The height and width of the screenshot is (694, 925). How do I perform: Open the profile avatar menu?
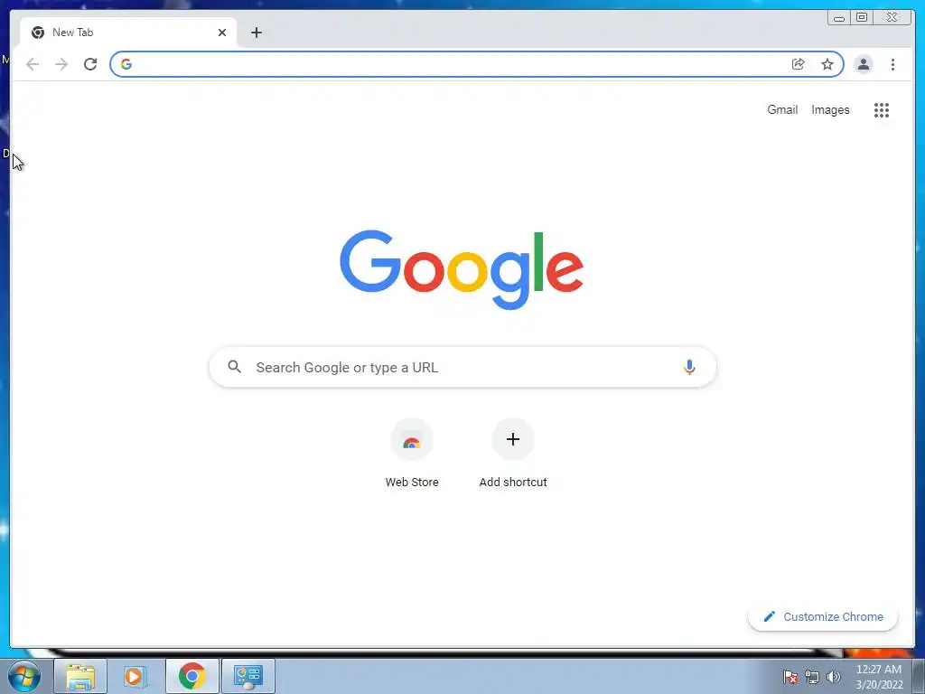tap(863, 64)
